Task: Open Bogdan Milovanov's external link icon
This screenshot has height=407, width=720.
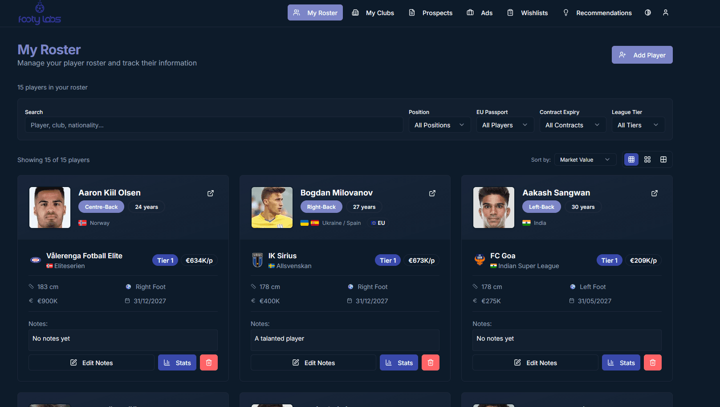Action: click(x=432, y=193)
